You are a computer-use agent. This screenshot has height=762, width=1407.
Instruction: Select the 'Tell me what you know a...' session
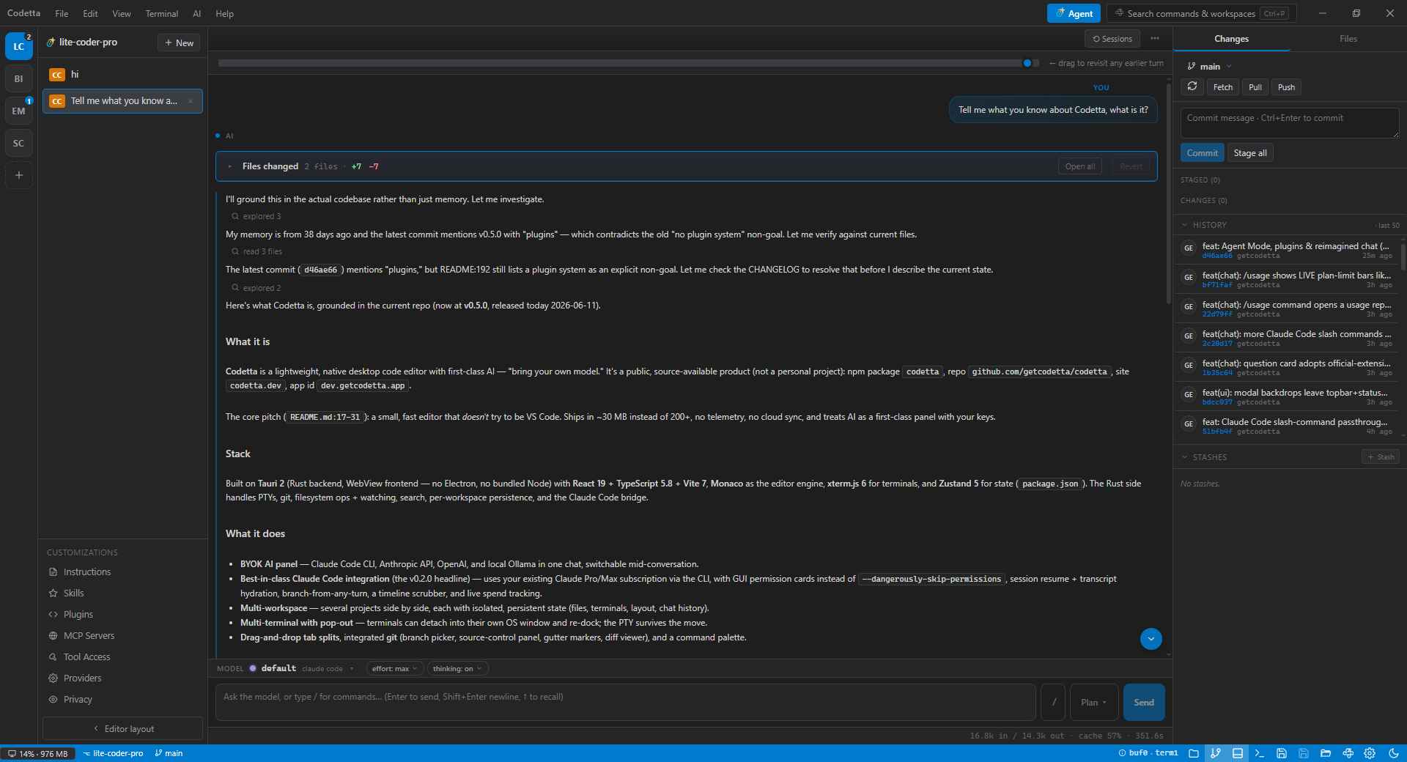click(x=122, y=101)
